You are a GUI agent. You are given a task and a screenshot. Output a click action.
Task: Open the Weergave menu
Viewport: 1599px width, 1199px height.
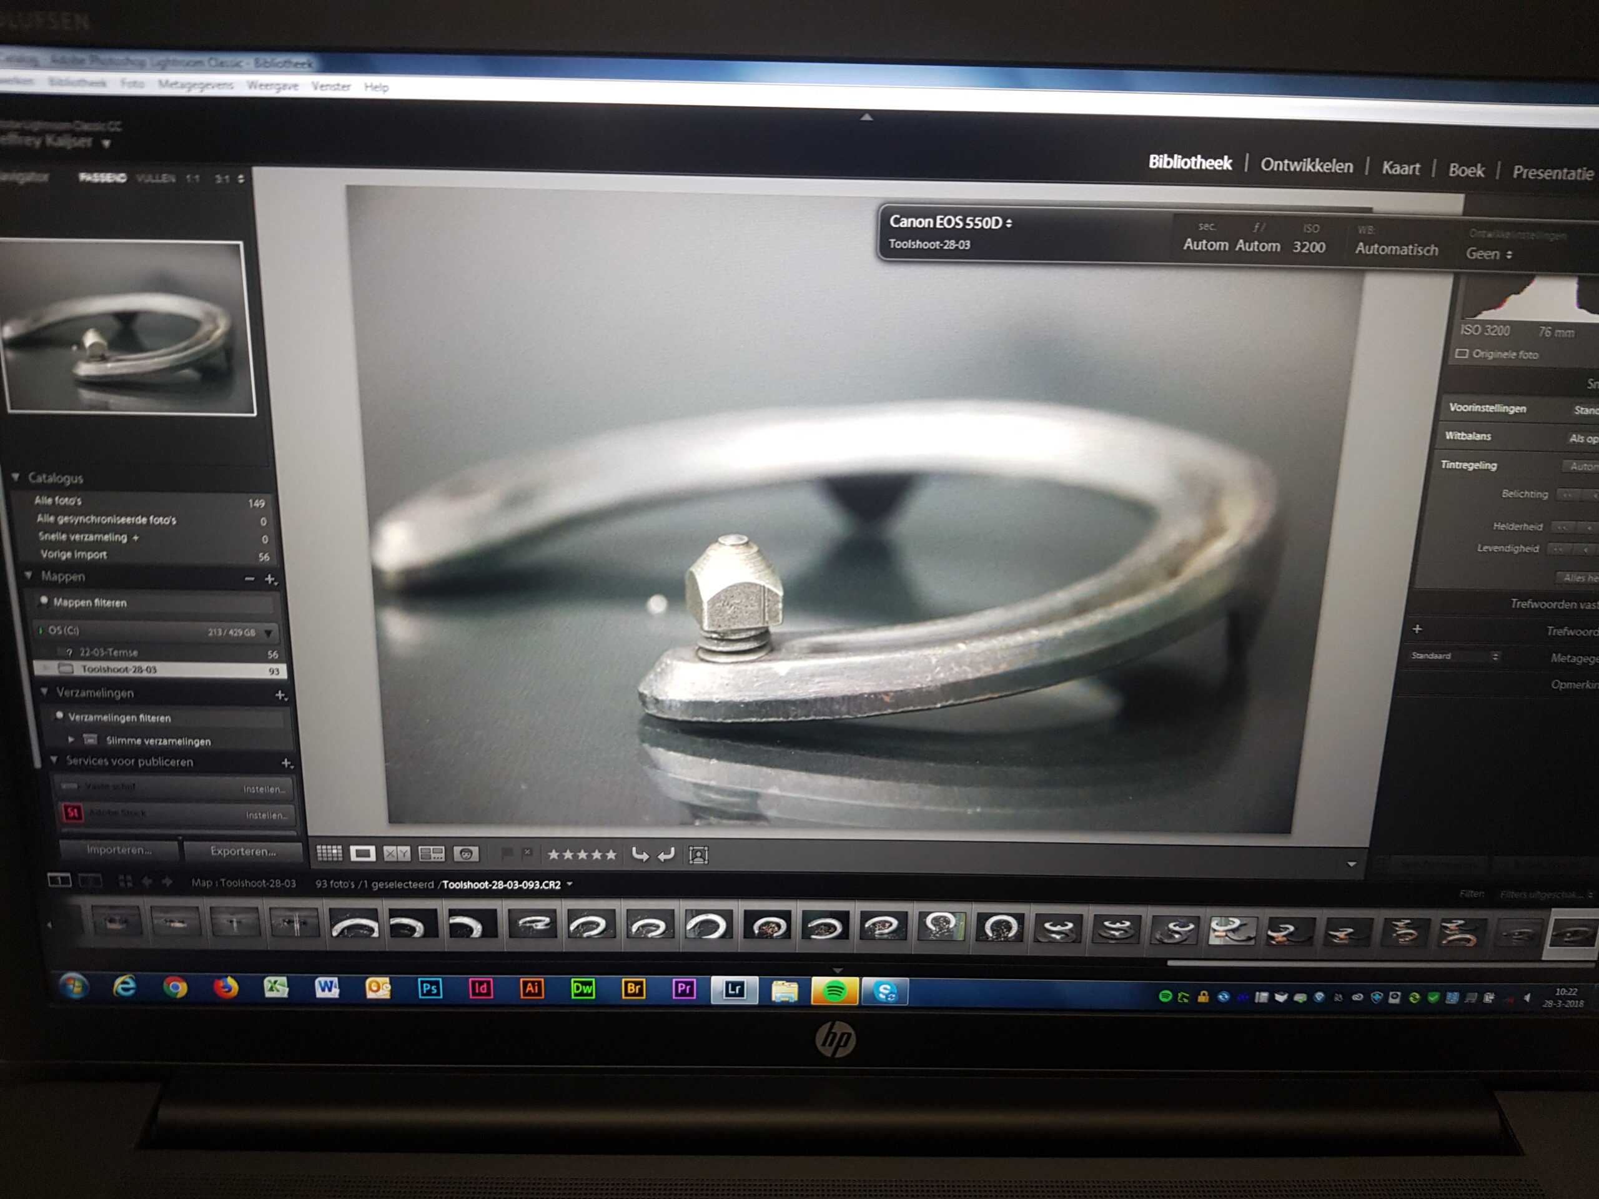click(x=272, y=86)
